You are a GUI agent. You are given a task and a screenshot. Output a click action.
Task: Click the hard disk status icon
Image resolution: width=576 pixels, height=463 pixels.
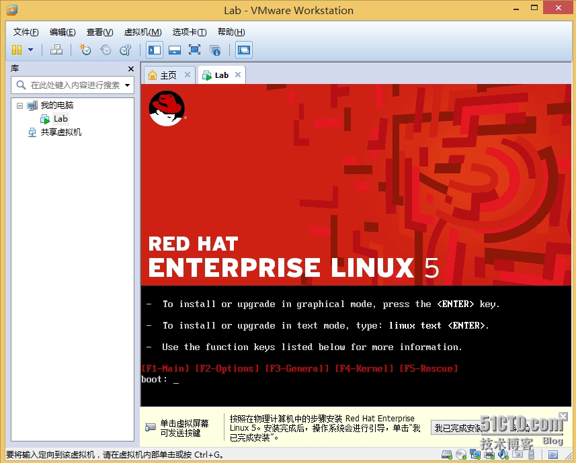[x=447, y=455]
